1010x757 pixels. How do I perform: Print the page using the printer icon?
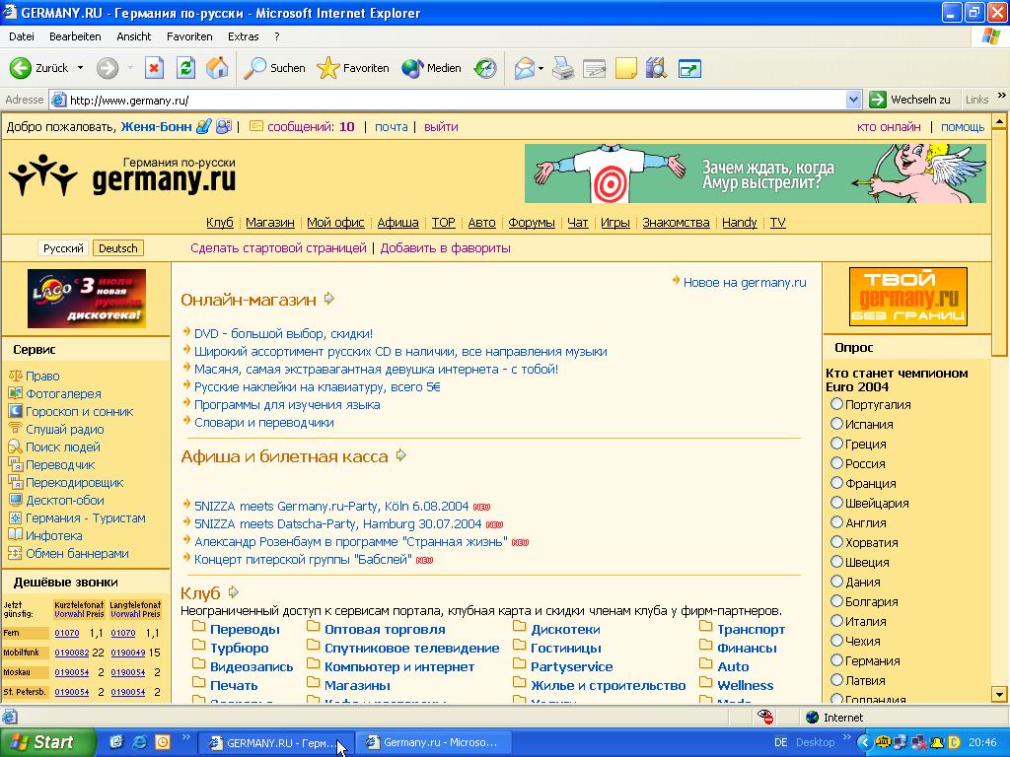[562, 68]
